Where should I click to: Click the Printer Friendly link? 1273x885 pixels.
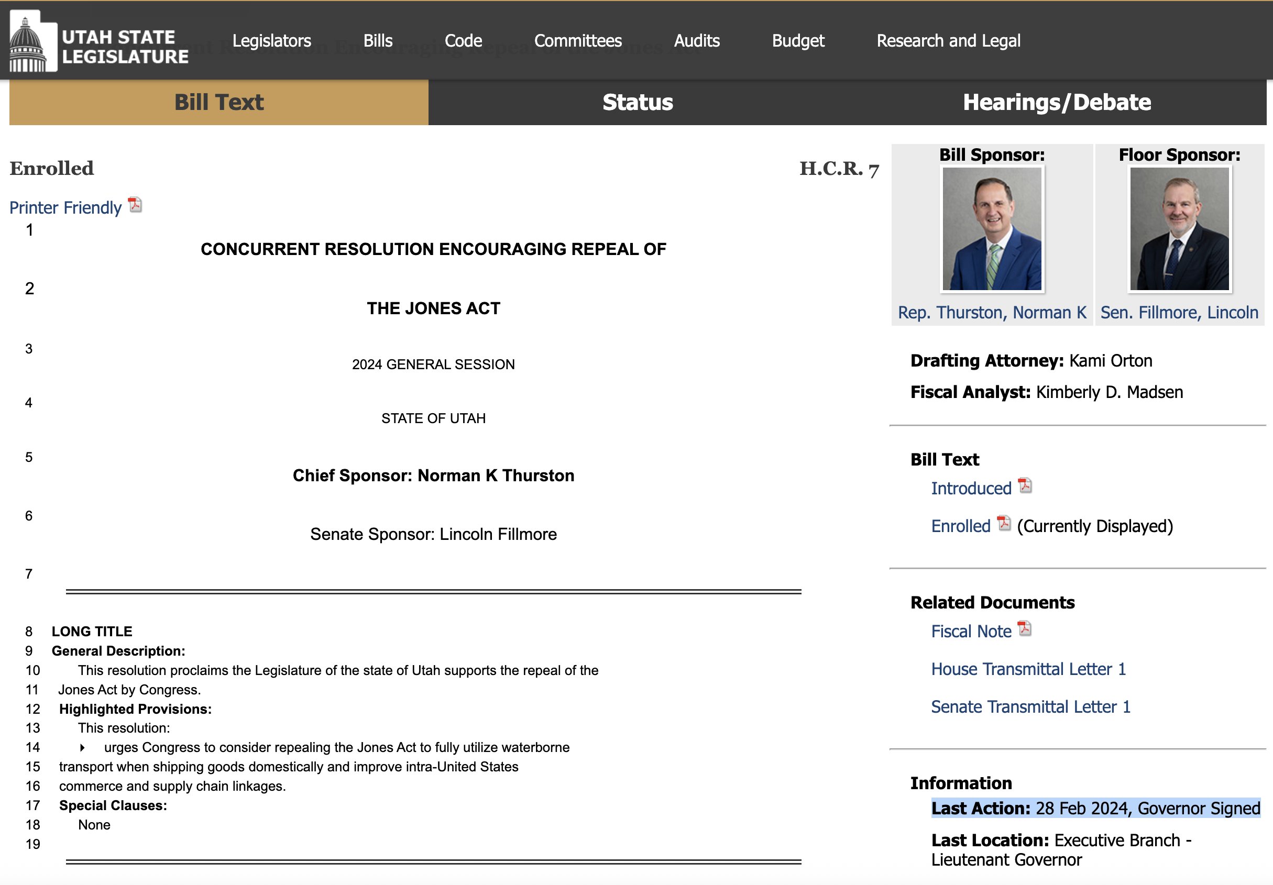click(65, 208)
